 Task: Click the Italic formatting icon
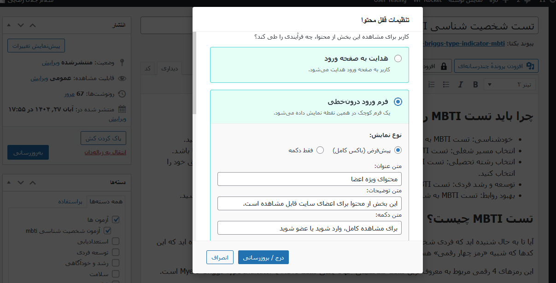coord(460,85)
